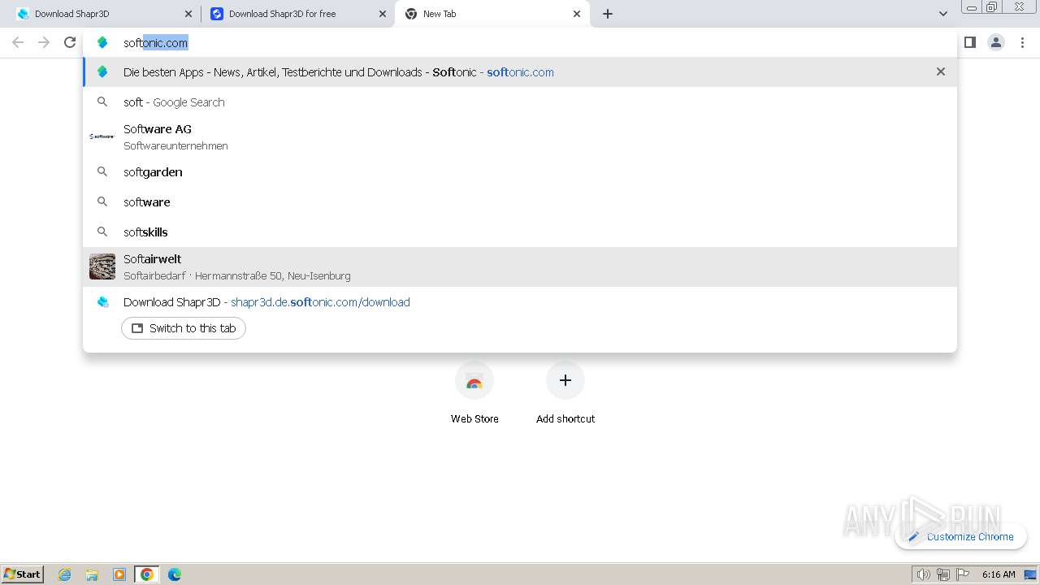Click the Softairwelt thumbnail image
The image size is (1040, 585).
click(x=102, y=266)
